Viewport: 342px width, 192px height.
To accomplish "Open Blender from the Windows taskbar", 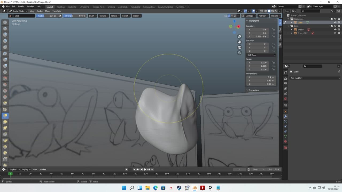I will [x=195, y=188].
